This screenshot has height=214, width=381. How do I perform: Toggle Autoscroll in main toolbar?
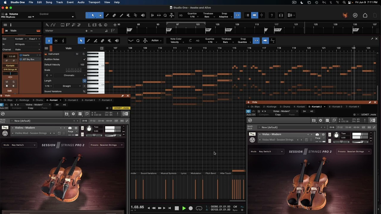[x=254, y=15]
